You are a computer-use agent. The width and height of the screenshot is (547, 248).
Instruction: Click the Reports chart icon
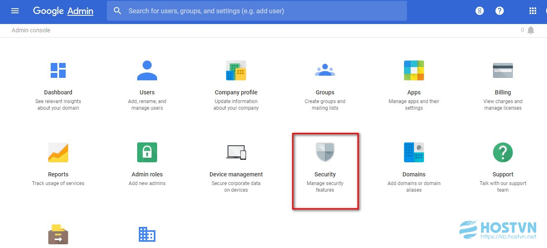click(x=58, y=152)
